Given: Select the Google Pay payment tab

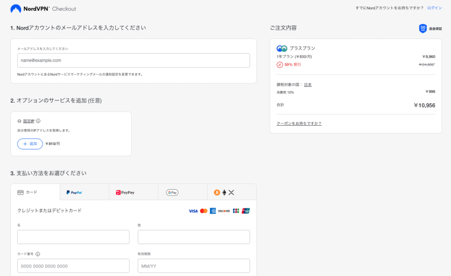Looking at the screenshot, I should [x=182, y=192].
